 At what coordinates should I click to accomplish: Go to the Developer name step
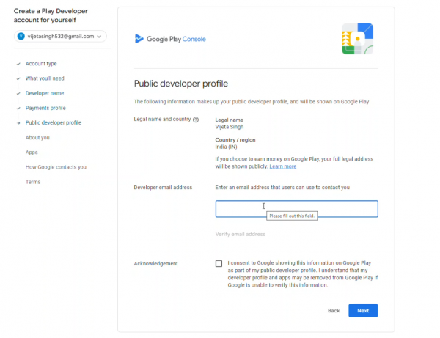point(45,93)
